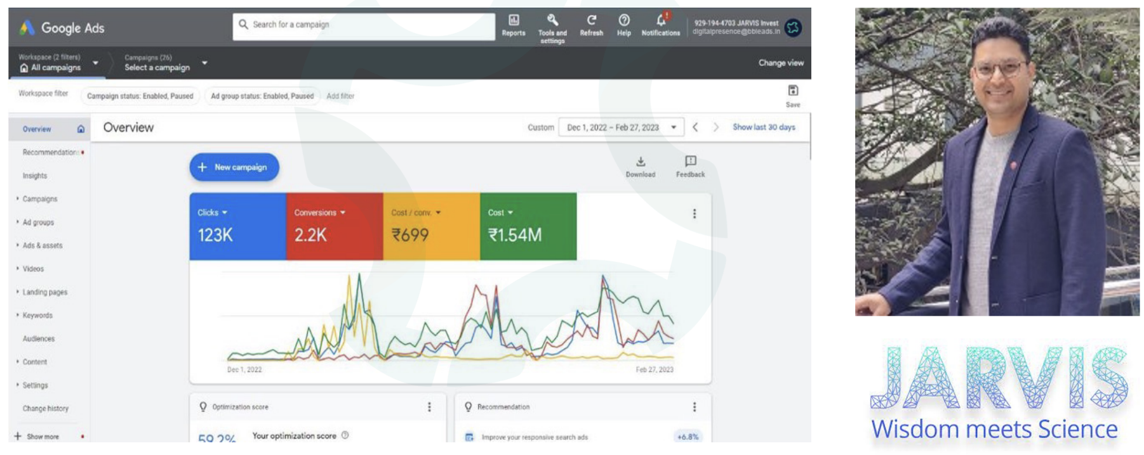Open the Help question mark icon

(x=624, y=20)
